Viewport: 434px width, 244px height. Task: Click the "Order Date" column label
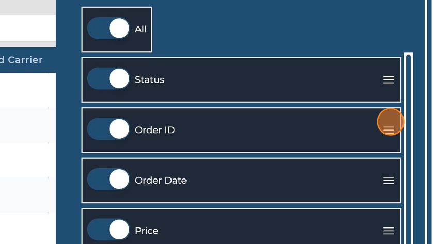[161, 181]
